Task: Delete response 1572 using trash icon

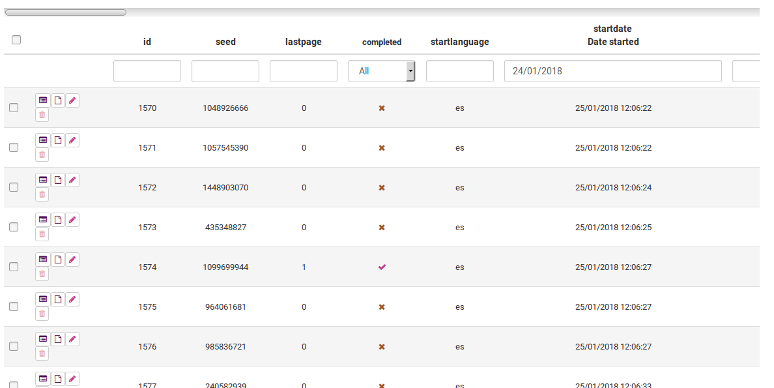Action: [42, 194]
